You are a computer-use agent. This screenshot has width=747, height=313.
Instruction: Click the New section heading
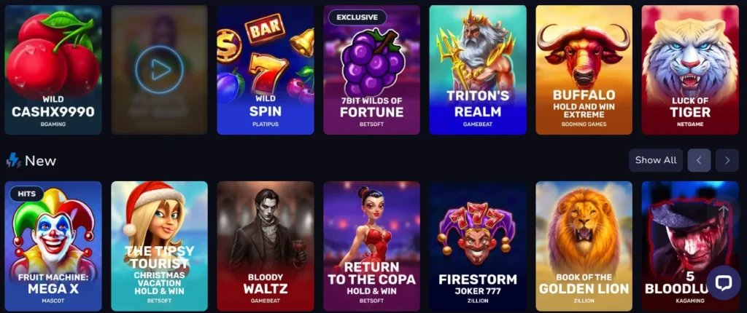(x=41, y=161)
